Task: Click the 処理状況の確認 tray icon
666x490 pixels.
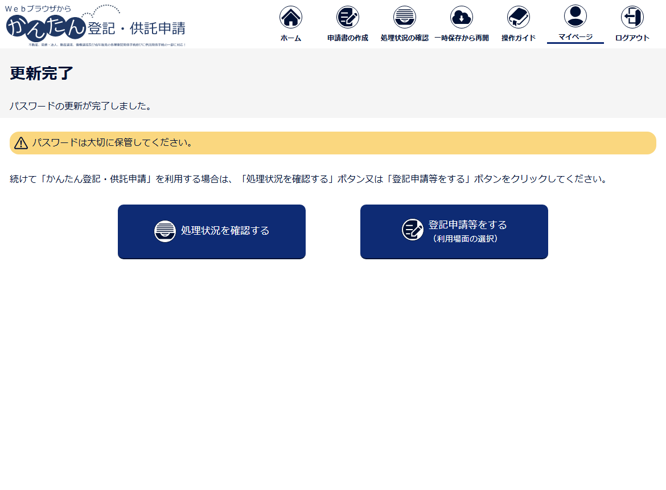Action: pos(405,17)
